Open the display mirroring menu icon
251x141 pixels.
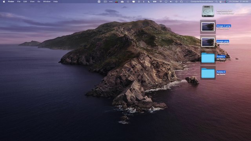coord(166,2)
